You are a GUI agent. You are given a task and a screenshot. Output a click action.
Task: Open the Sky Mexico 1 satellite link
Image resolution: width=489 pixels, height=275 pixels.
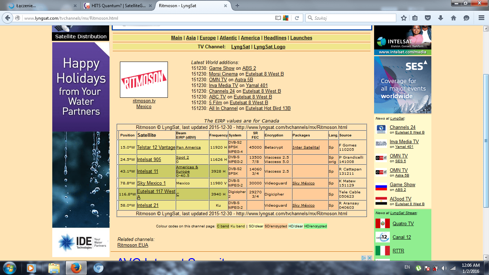click(x=151, y=183)
